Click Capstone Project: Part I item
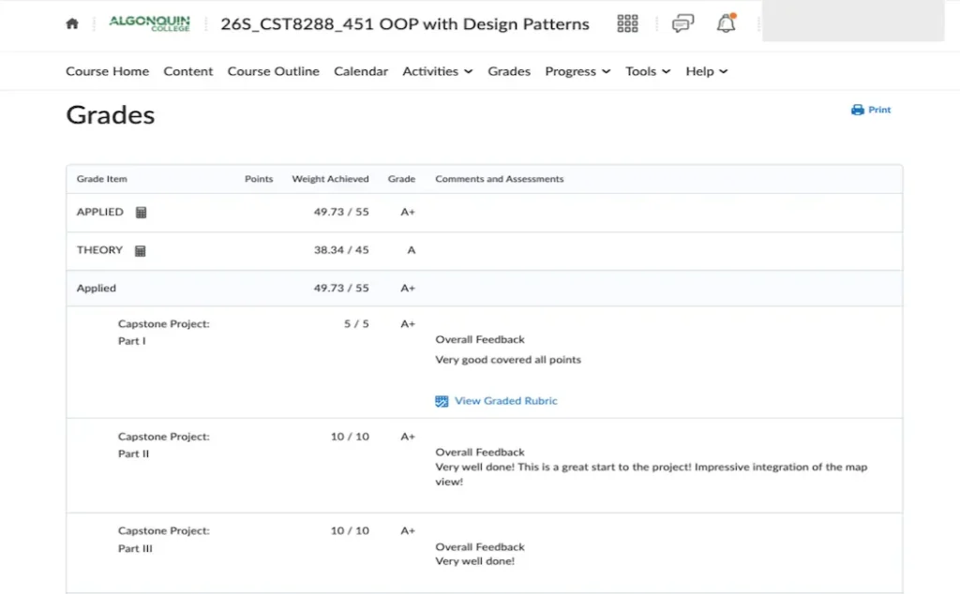 [x=163, y=333]
